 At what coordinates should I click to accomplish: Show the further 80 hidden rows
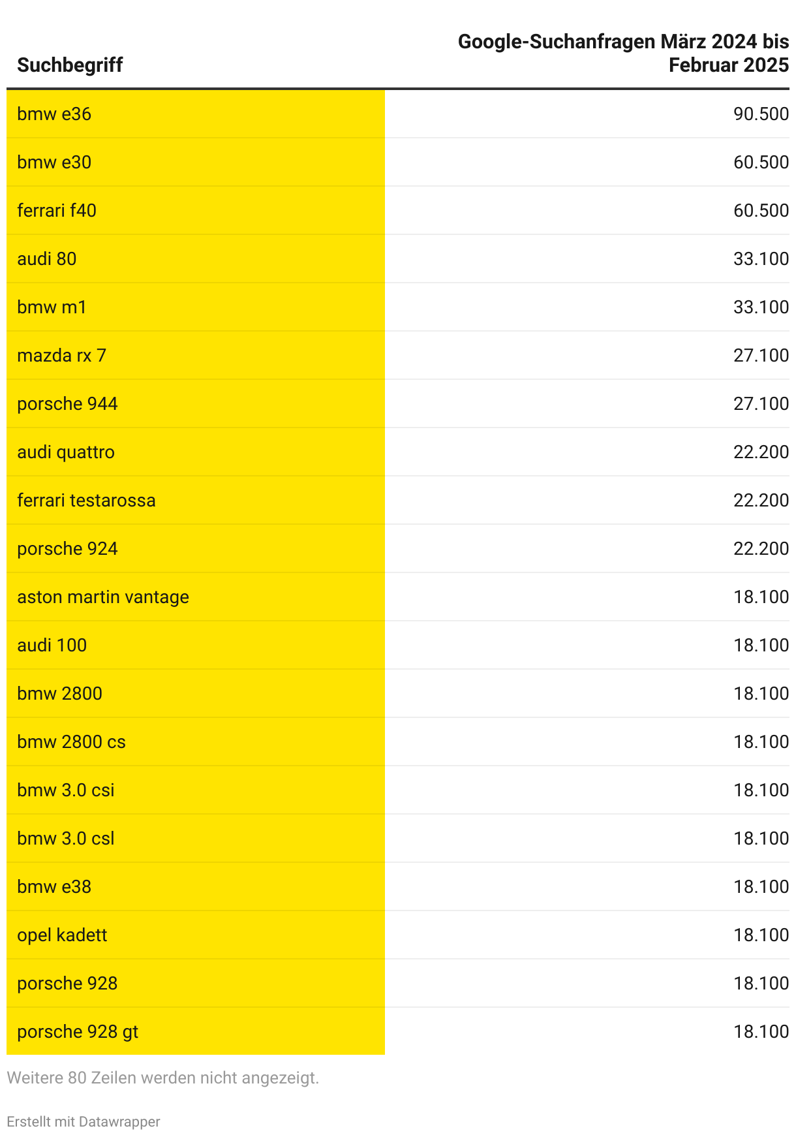(x=162, y=1078)
